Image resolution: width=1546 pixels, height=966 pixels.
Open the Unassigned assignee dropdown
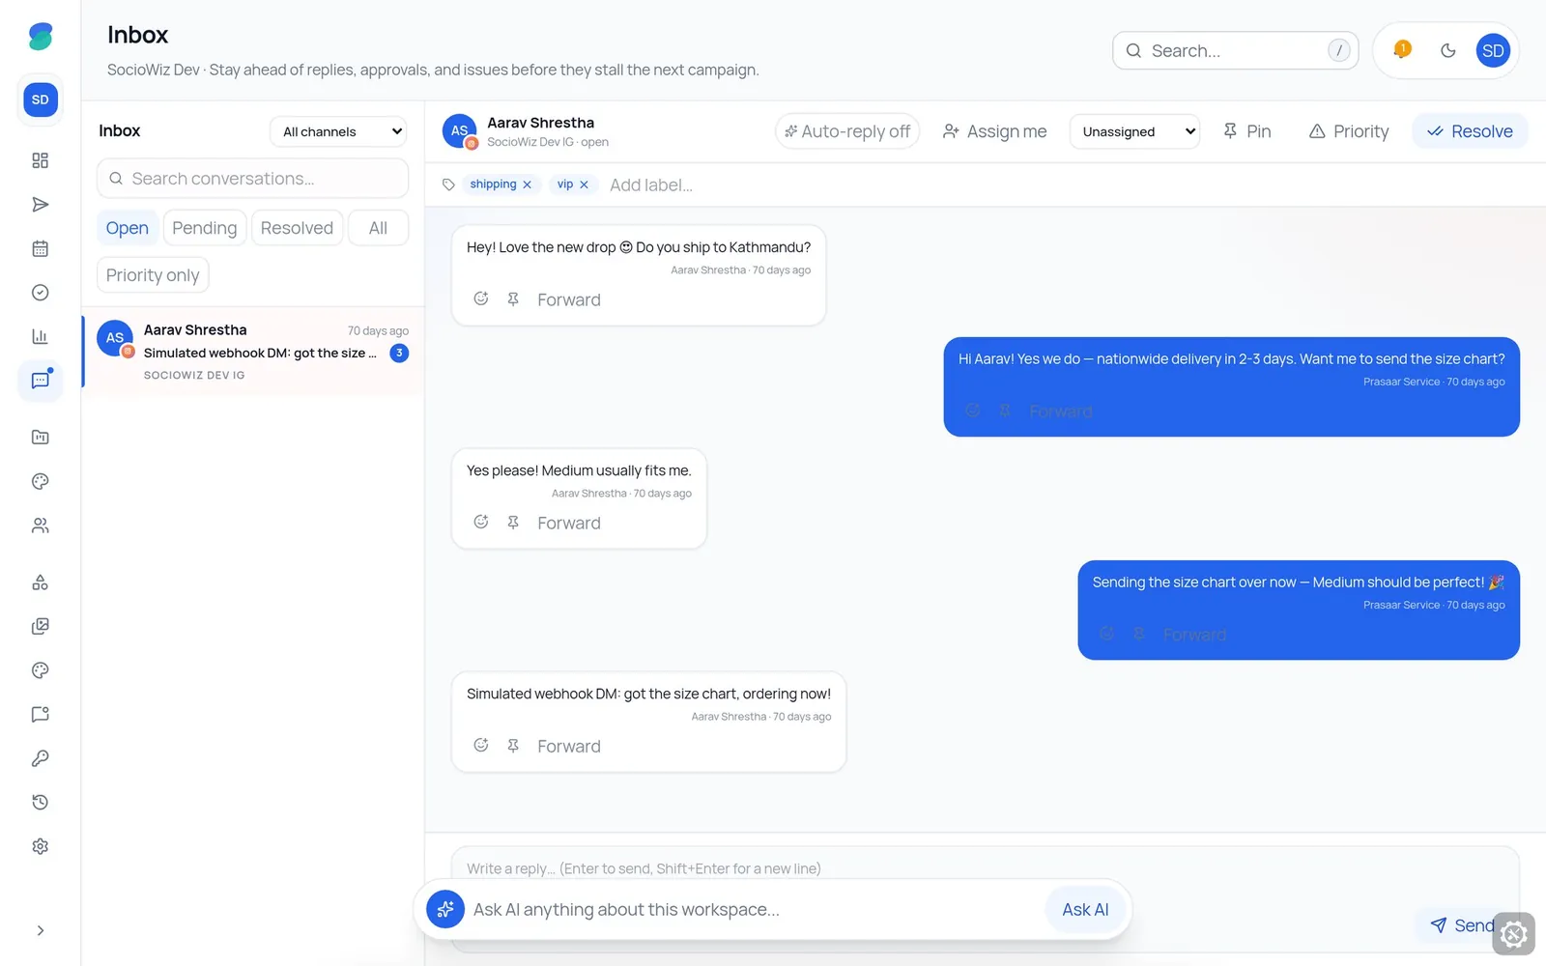tap(1135, 131)
